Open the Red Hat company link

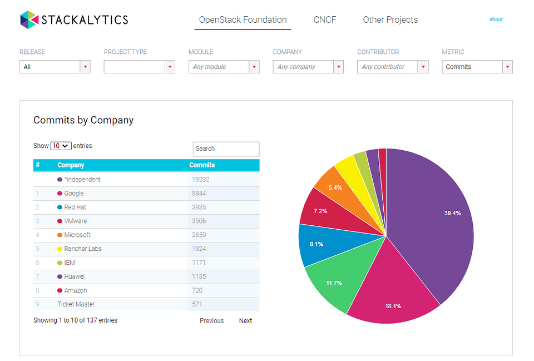click(x=75, y=207)
